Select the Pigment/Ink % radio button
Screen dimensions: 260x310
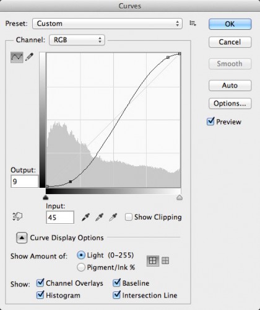pyautogui.click(x=81, y=267)
